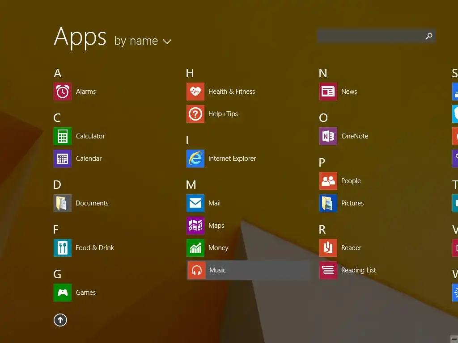Click the 'People' label
The height and width of the screenshot is (343, 458).
(351, 181)
